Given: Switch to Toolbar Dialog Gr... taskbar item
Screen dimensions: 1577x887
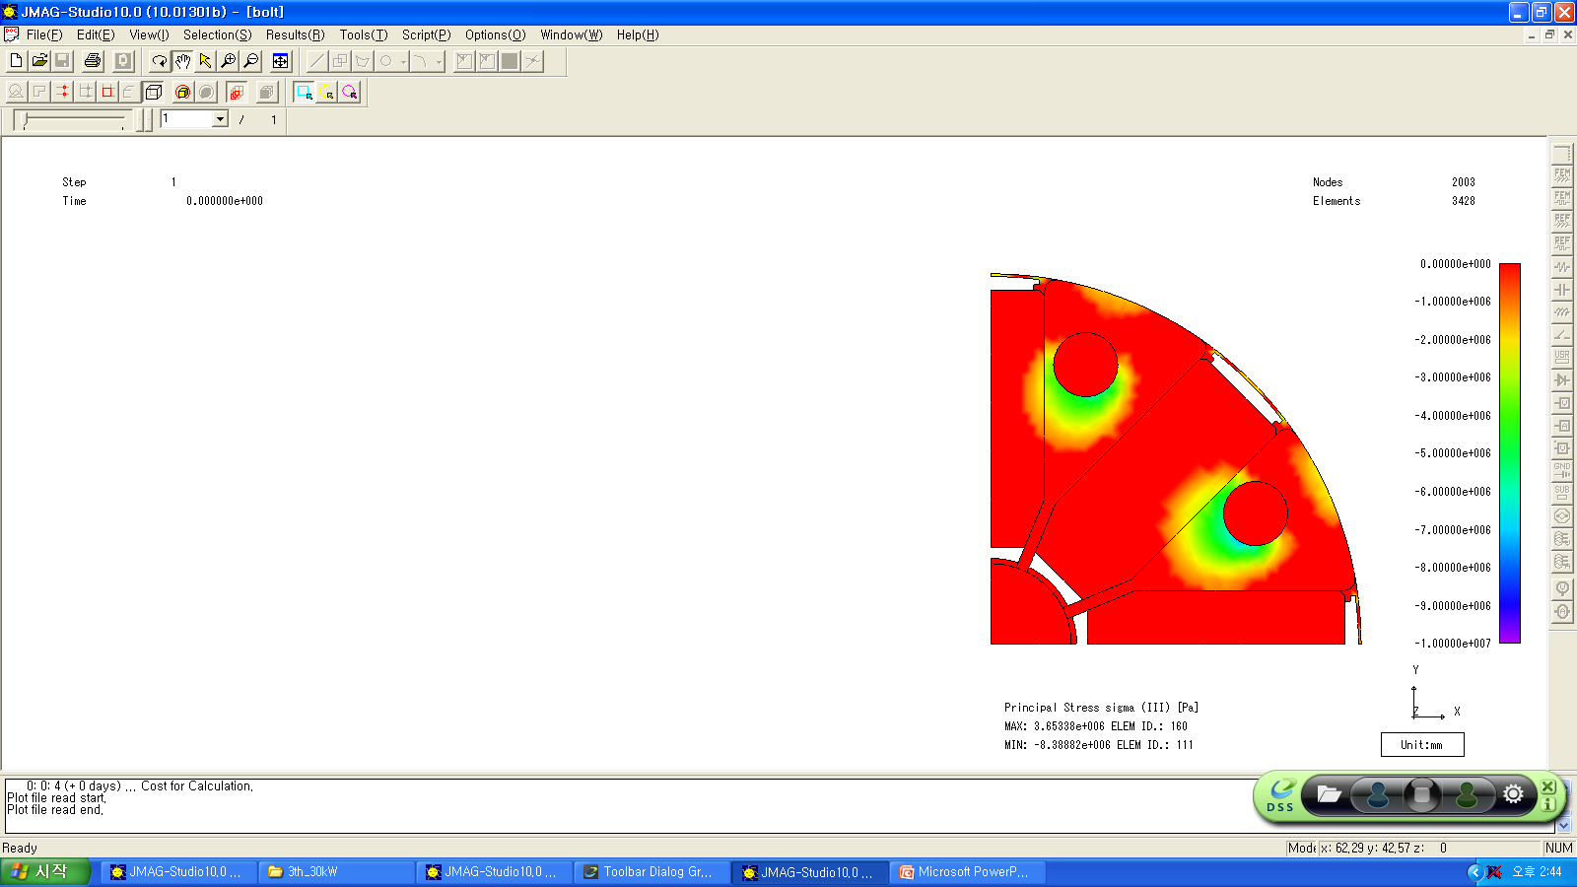Looking at the screenshot, I should 651,872.
